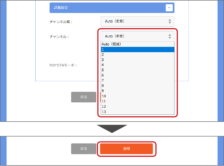
Task: Choose channel 8 from the dropdown list
Action: (137, 86)
